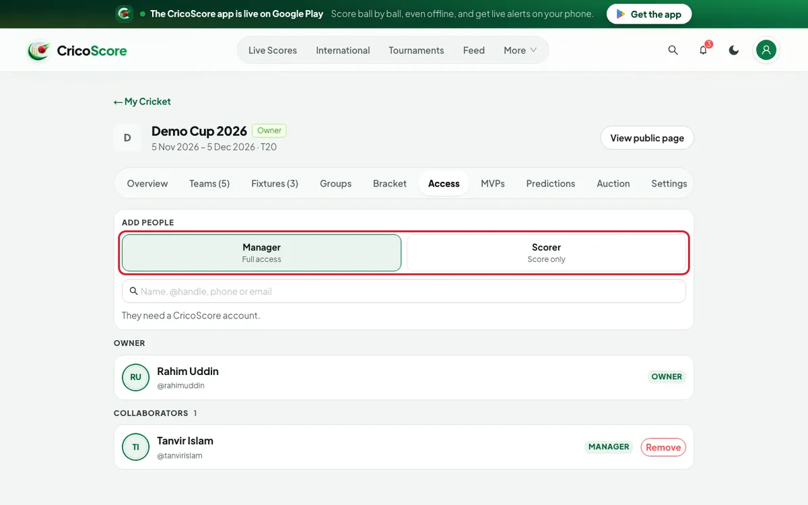Screen dimensions: 808x505
Task: Click the ADD PEOPLE heading
Action: [148, 222]
